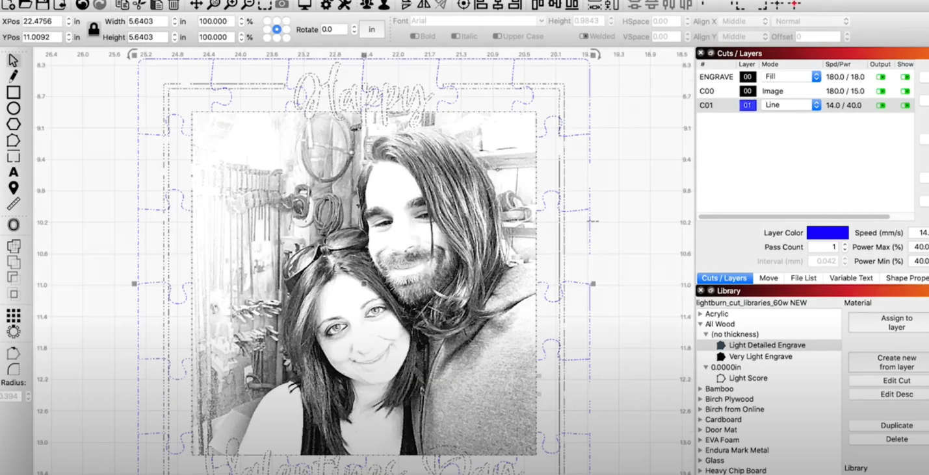Screen dimensions: 929x475
Task: Click the Assign to layer button
Action: click(896, 323)
